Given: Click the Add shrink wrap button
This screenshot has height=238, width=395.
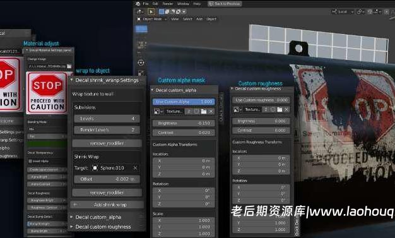Looking at the screenshot, I should (x=107, y=205).
